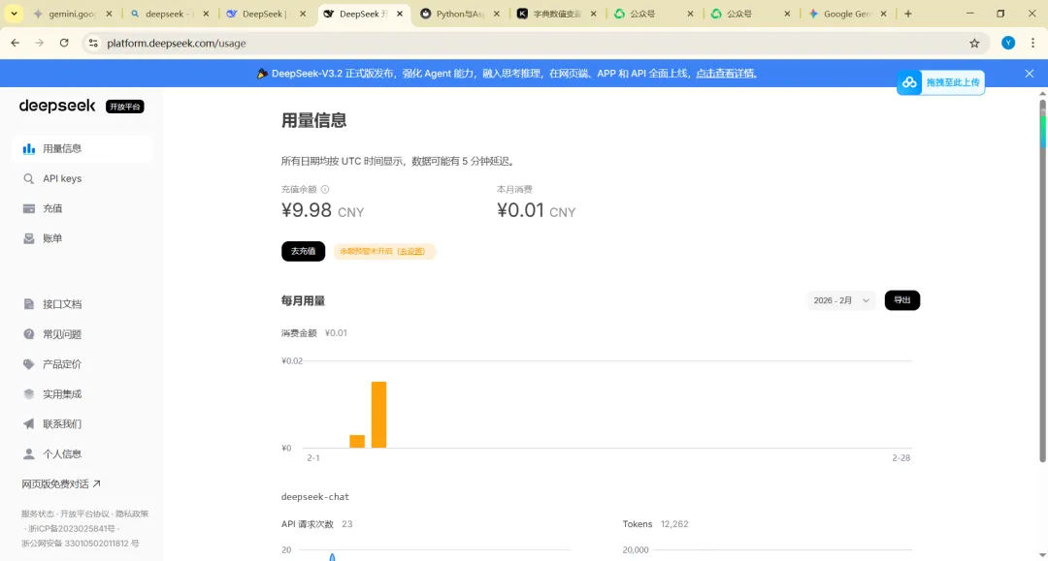Viewport: 1048px width, 561px height.
Task: Click the page vertical scrollbar
Action: point(1042,280)
